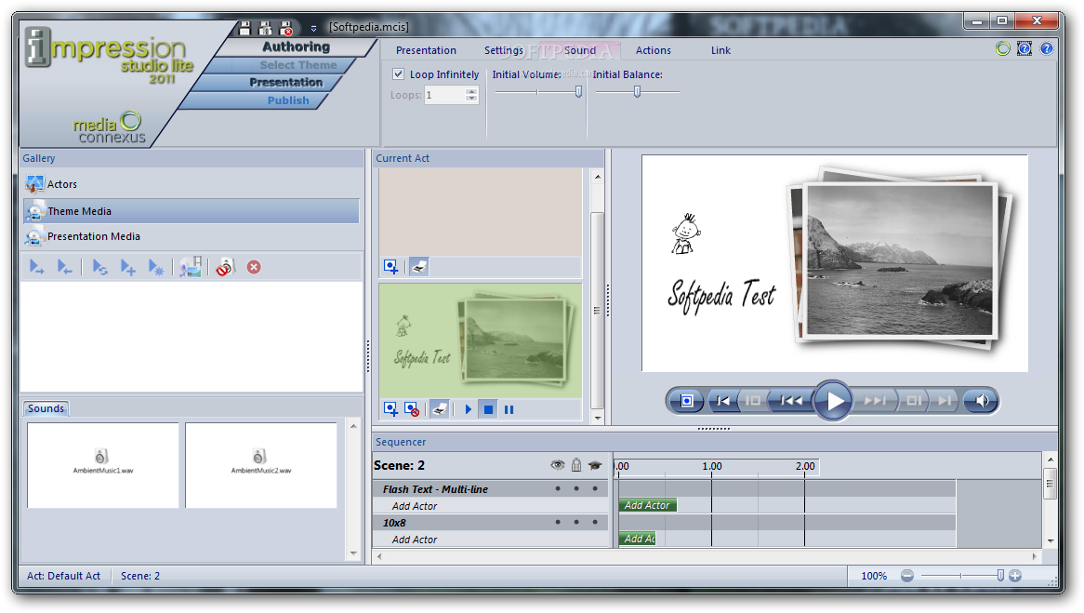Click the zoom slider handle in status bar
The width and height of the screenshot is (1084, 613).
(x=1000, y=576)
